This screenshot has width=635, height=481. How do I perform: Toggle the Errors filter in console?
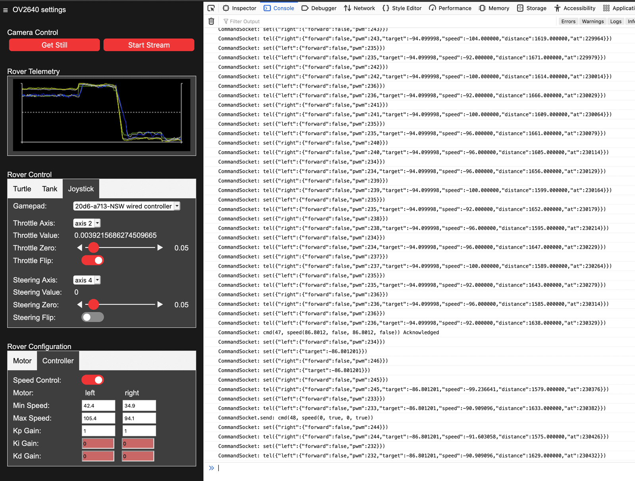point(568,21)
